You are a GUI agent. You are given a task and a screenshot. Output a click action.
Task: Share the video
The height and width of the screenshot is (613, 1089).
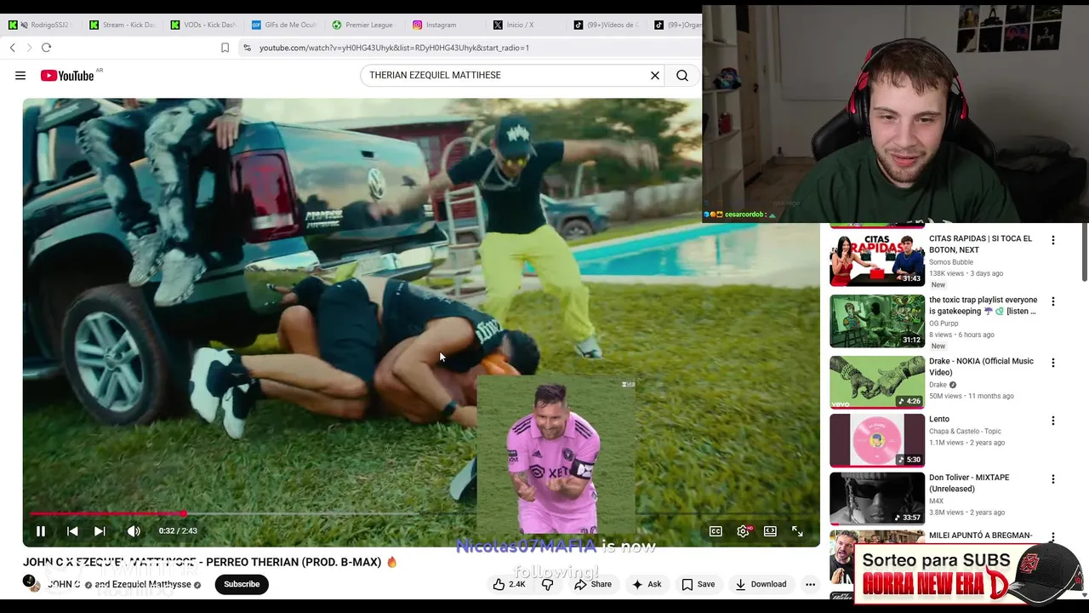pyautogui.click(x=593, y=584)
